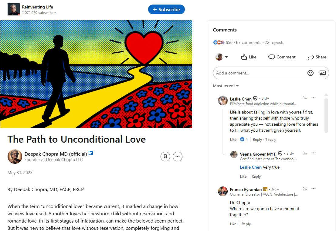Click the emoji picker in comment box

tap(310, 73)
